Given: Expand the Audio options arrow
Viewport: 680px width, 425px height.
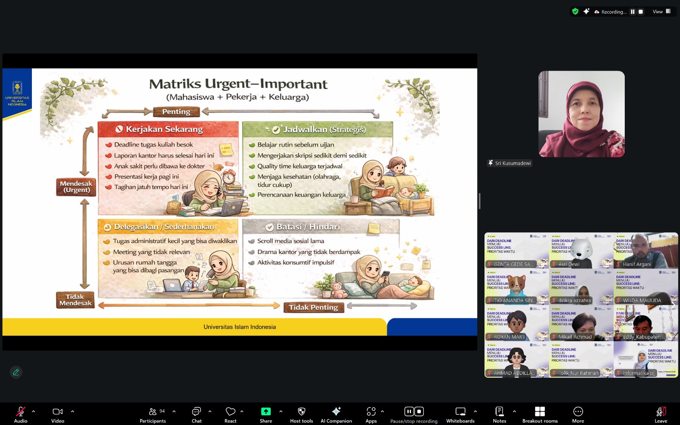Looking at the screenshot, I should point(34,411).
